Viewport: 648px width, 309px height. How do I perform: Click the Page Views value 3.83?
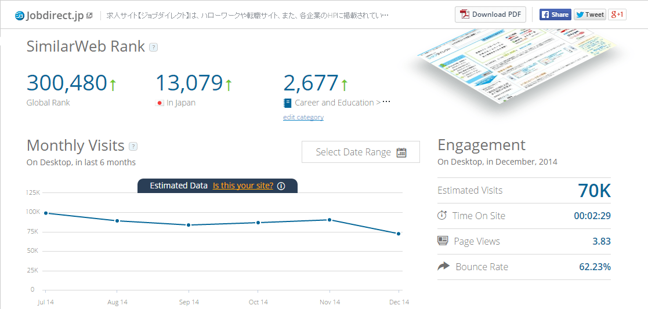(x=602, y=241)
